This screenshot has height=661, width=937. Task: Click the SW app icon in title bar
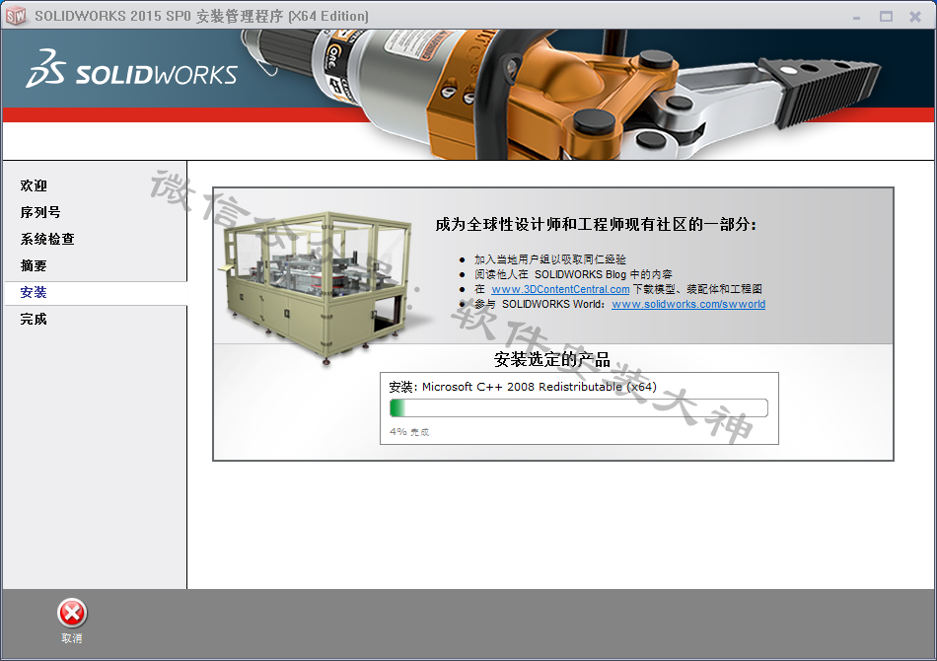click(x=16, y=16)
